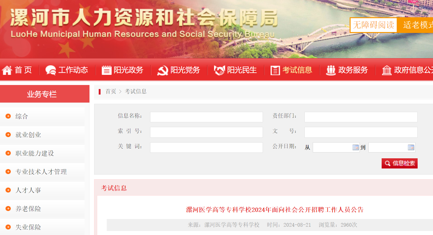Click the 业务专栏 sidebar header
The height and width of the screenshot is (235, 433).
point(45,94)
